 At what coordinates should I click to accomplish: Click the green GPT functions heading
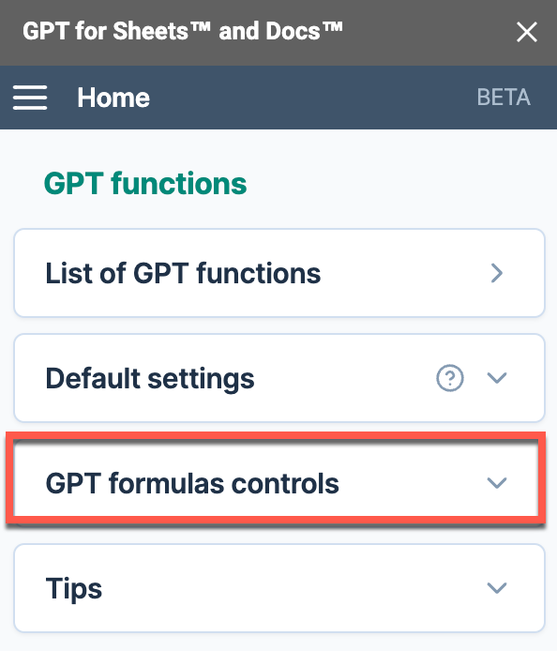click(x=145, y=184)
